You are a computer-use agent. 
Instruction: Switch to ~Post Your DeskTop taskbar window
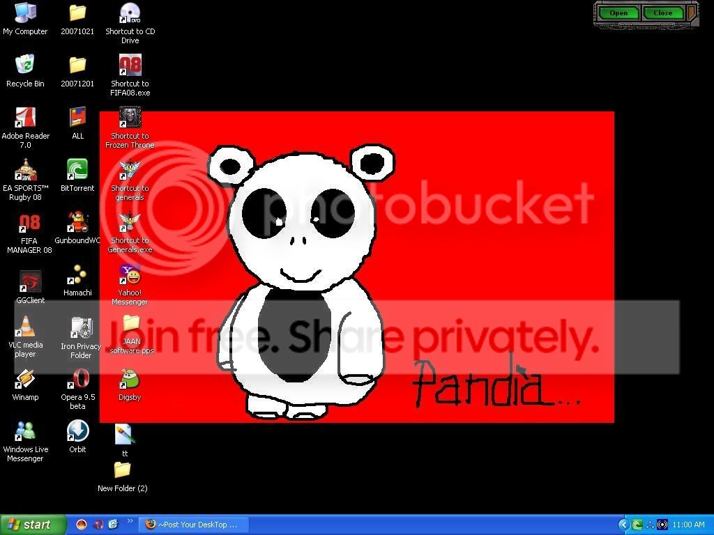coord(193,525)
